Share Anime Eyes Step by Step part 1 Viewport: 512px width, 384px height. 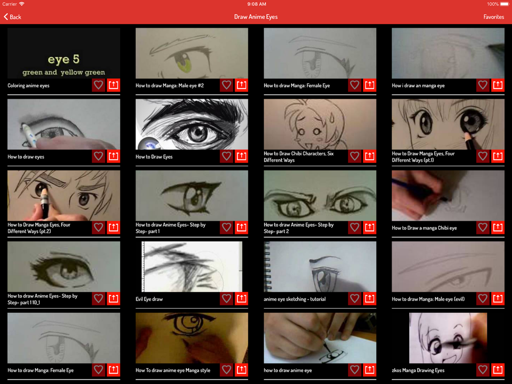[241, 228]
